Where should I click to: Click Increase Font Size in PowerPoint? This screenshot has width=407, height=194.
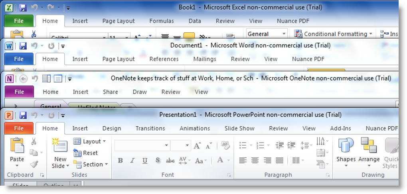197,146
